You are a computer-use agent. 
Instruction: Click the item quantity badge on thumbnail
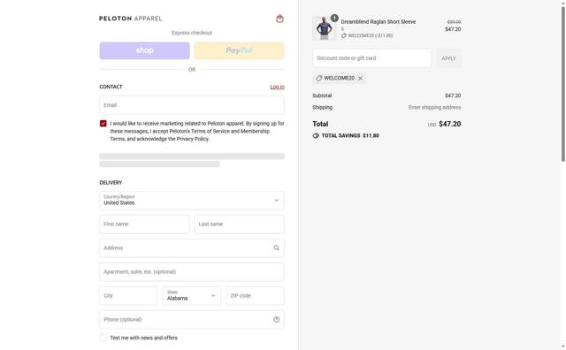tap(334, 18)
